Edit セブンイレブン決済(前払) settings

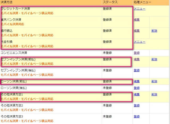click(x=137, y=59)
